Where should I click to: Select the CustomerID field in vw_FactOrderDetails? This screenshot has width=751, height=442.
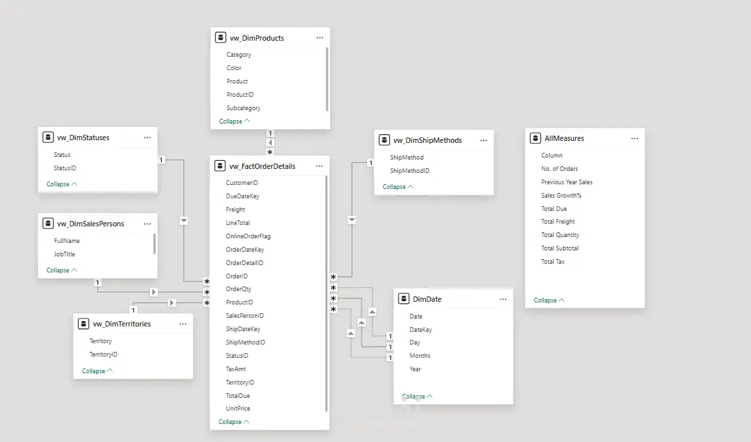pos(242,183)
